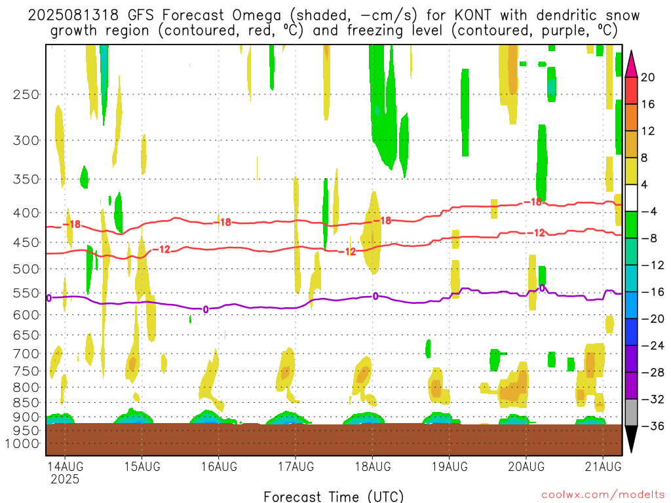Click the 20AUG date label
This screenshot has height=503, width=671.
point(526,466)
